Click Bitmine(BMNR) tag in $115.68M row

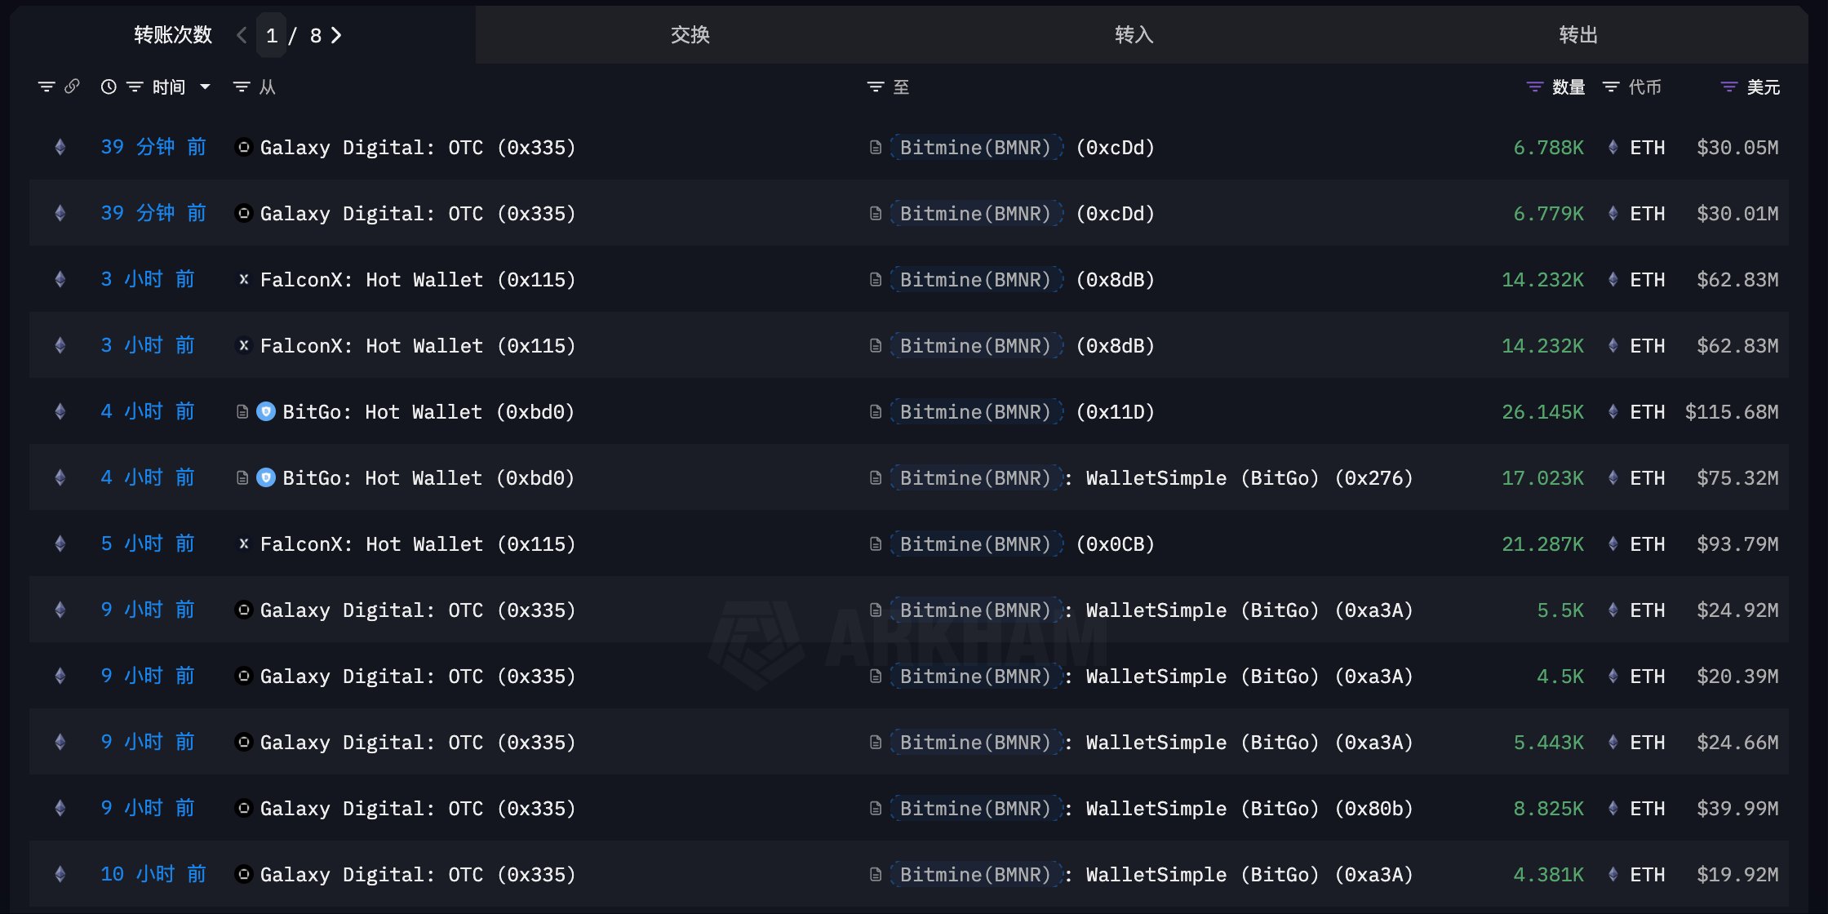(x=976, y=411)
